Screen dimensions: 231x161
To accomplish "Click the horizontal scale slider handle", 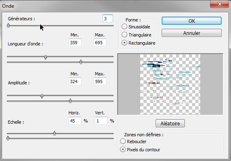I will [55, 133].
